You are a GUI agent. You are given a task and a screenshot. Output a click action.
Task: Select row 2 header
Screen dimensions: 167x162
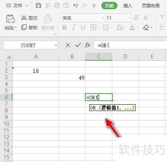pos(6,71)
